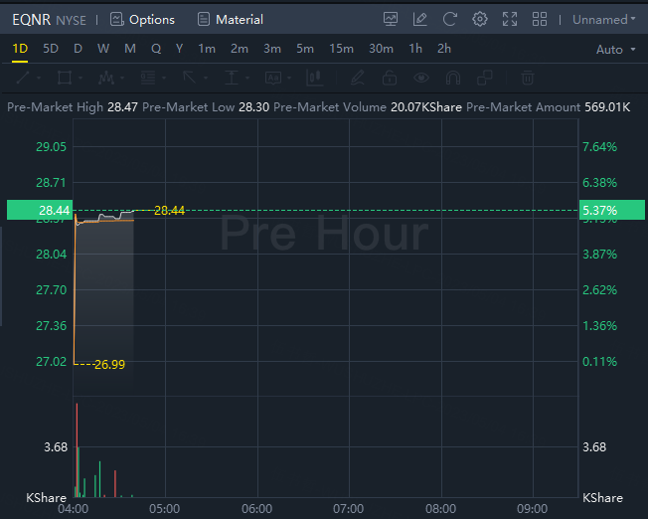This screenshot has height=519, width=648.
Task: Click Pre-Market High value 28.47
Action: [x=122, y=107]
